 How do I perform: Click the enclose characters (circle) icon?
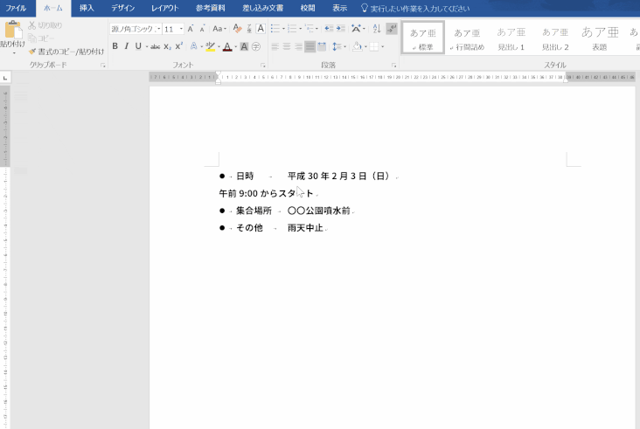[x=256, y=46]
